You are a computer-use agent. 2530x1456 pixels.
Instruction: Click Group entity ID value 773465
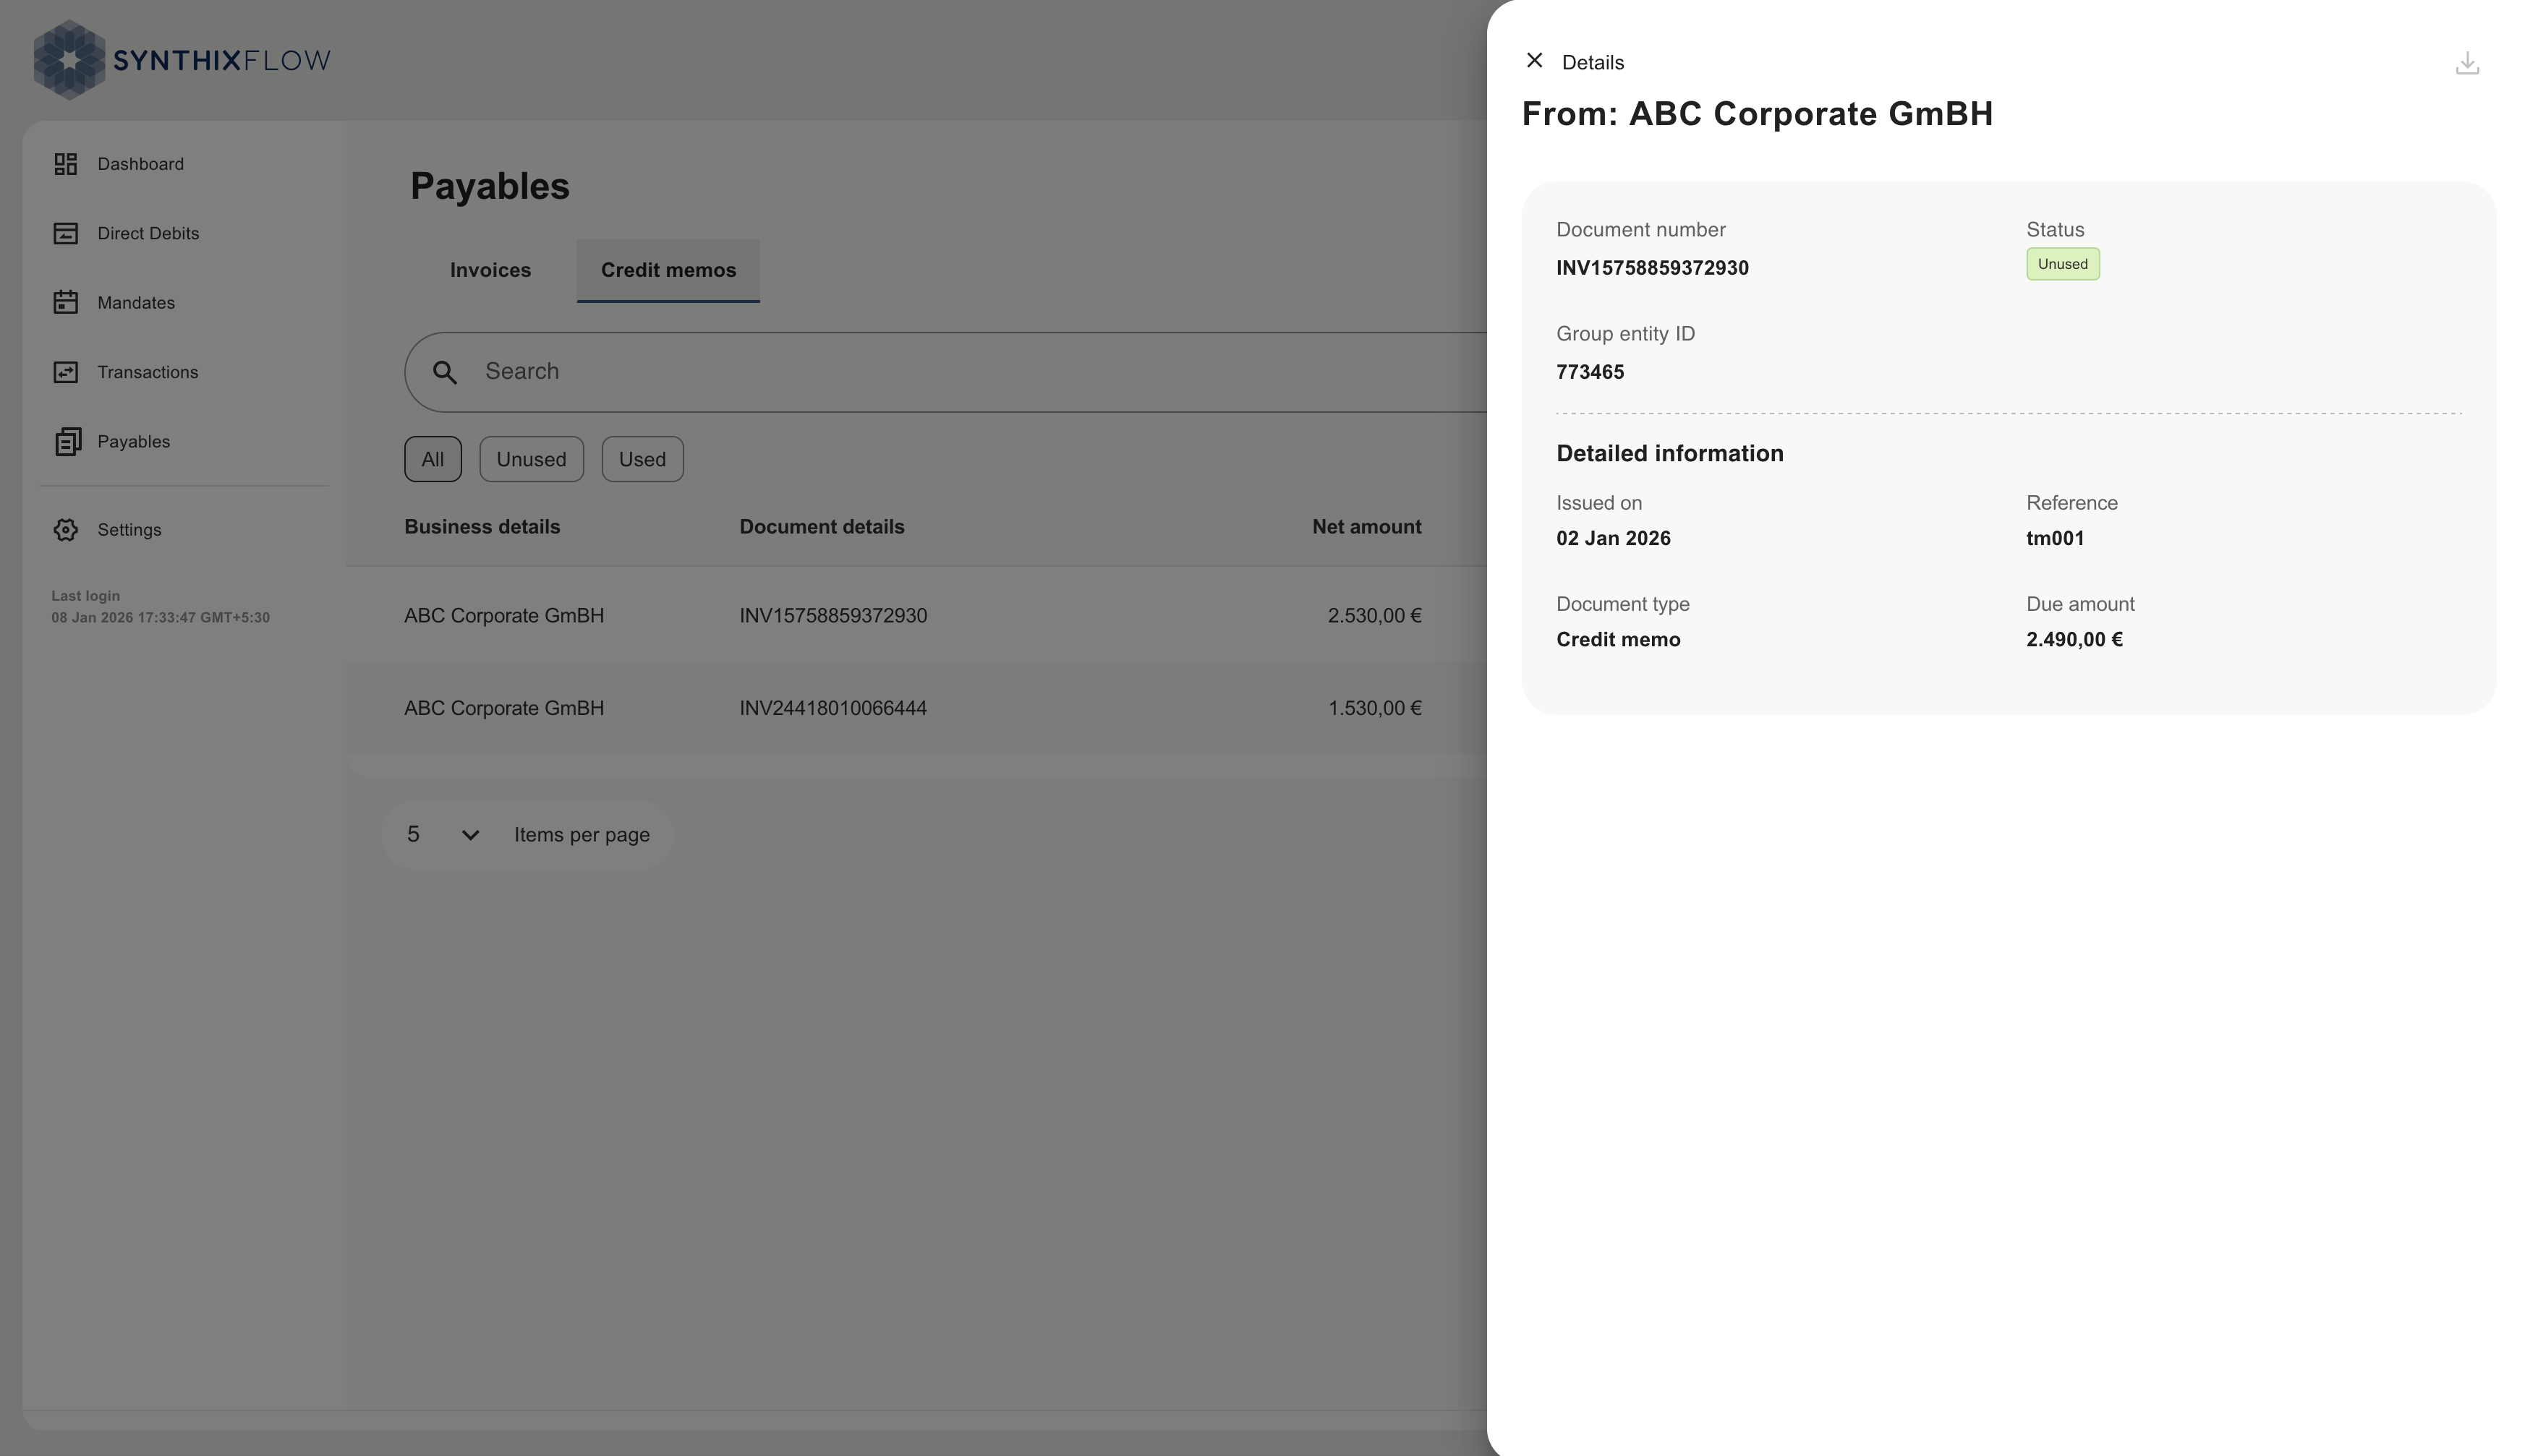click(1590, 372)
